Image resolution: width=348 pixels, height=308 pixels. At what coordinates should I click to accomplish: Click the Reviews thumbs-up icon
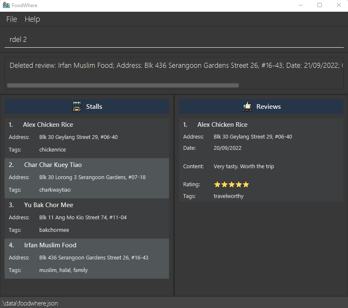247,107
